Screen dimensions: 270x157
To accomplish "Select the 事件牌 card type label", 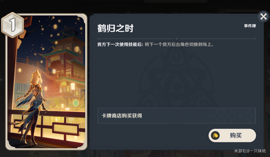I will click(250, 26).
